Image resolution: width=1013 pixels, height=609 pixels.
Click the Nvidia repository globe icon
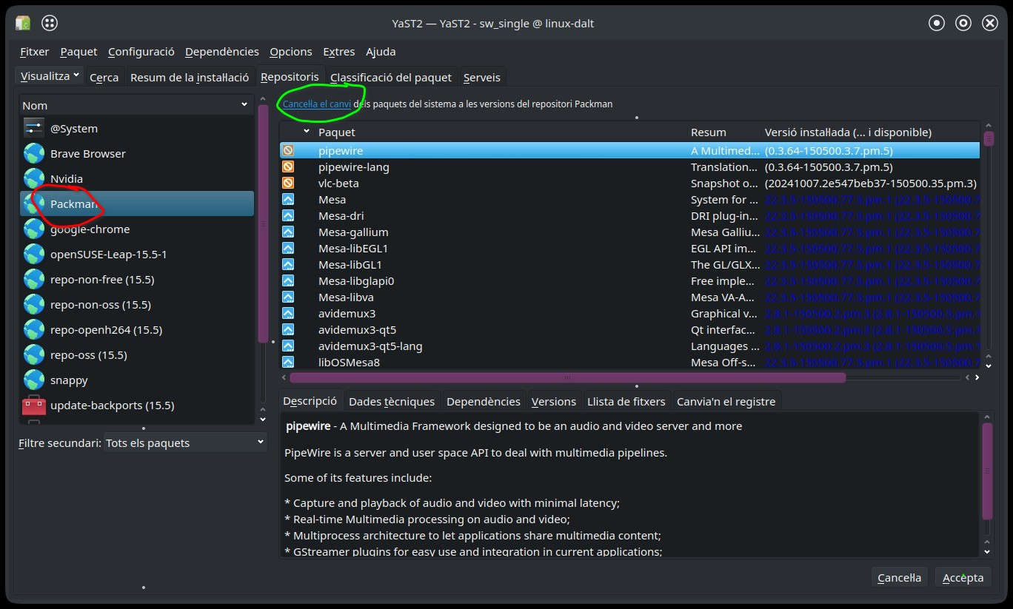[34, 178]
